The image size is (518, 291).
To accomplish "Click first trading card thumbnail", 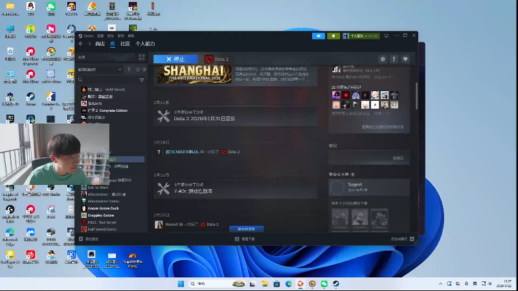I will (341, 219).
